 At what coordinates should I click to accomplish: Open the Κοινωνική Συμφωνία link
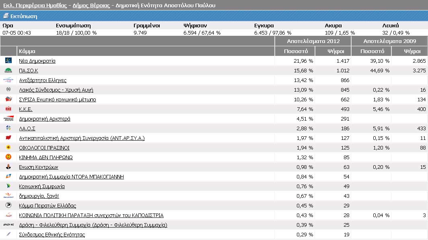coord(42,186)
